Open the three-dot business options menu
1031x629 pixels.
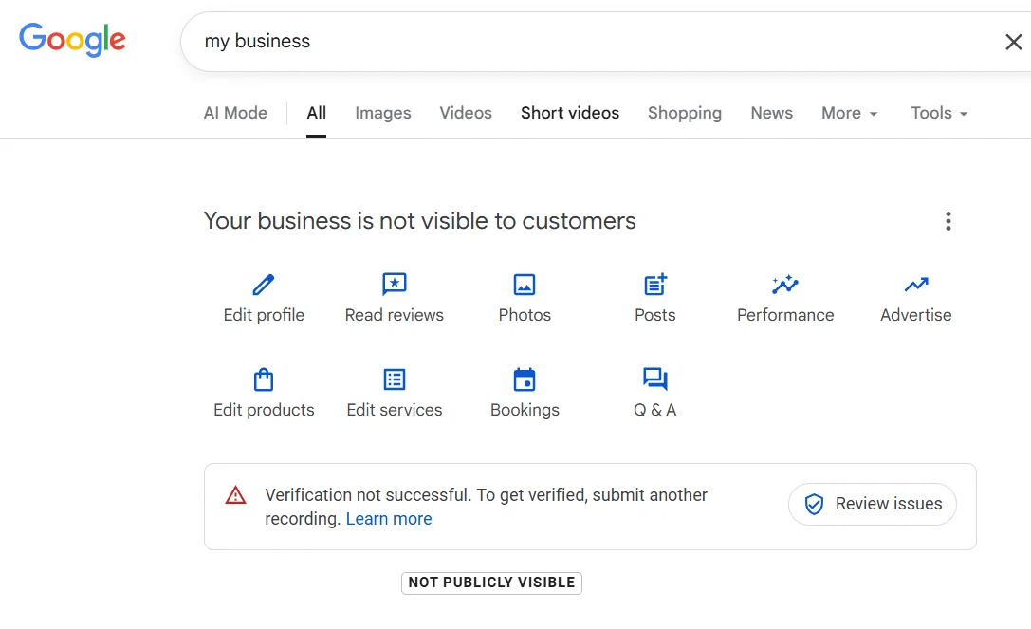click(948, 221)
